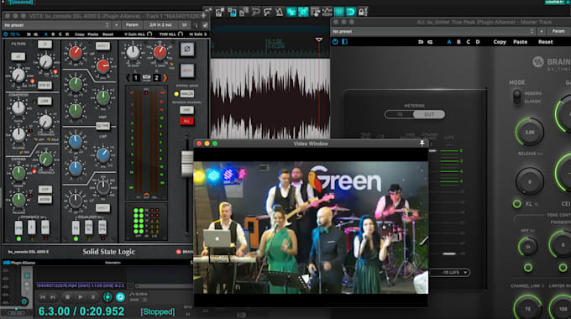Go to previous channel with left arrow on SSL console
571x319 pixels.
tap(128, 77)
